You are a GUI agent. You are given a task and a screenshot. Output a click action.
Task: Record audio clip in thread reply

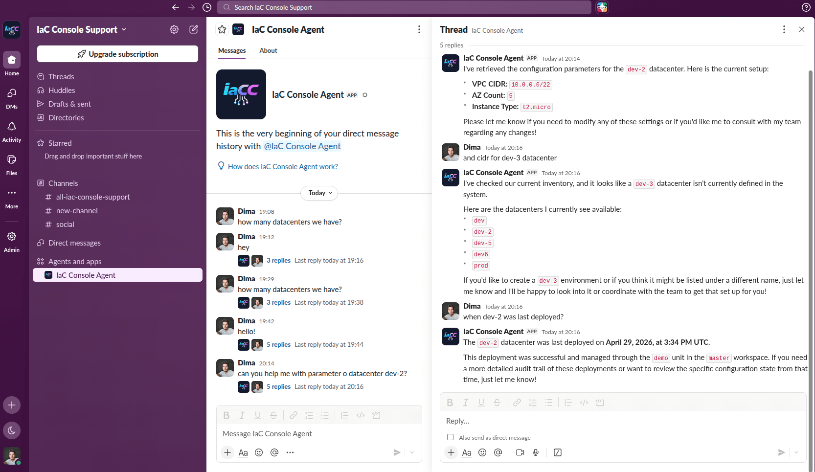(536, 452)
